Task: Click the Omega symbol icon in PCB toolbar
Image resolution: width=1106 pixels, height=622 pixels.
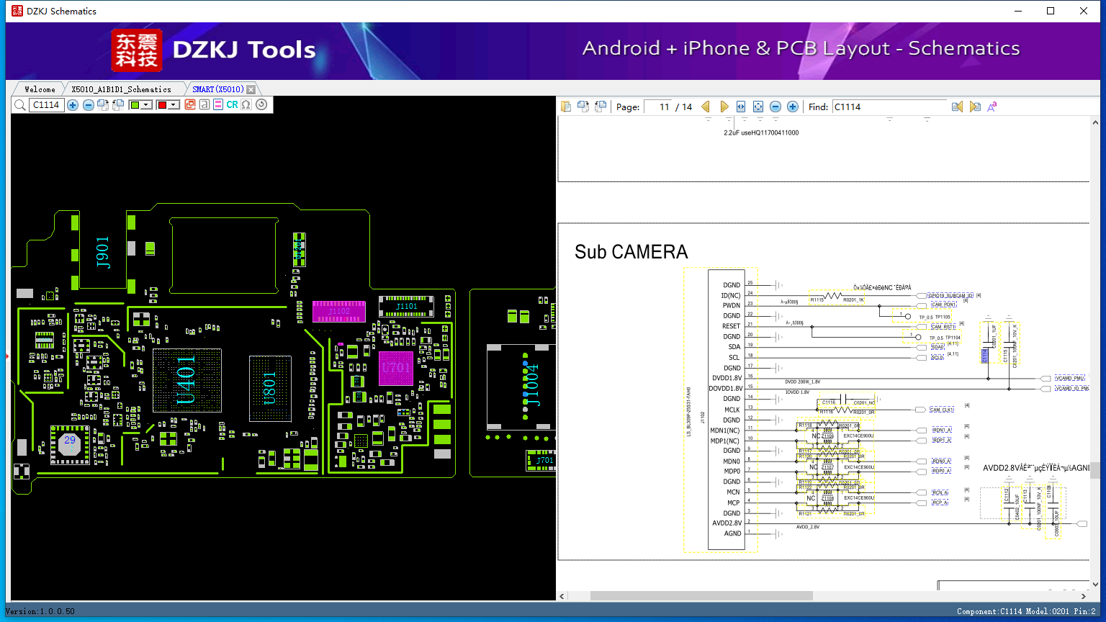Action: (x=246, y=105)
